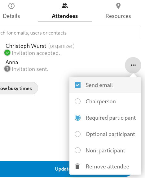Open Anna's three-dot actions menu
The image size is (145, 178).
(x=133, y=65)
